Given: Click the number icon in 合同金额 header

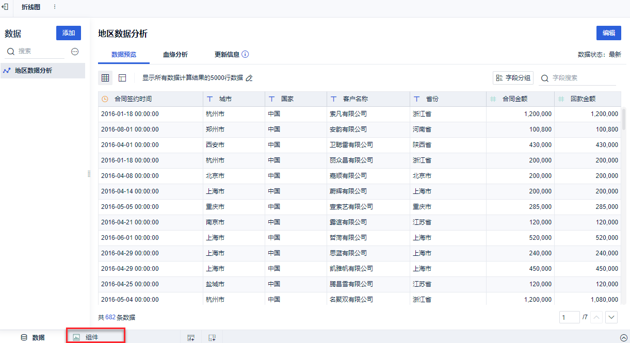Looking at the screenshot, I should (x=493, y=99).
